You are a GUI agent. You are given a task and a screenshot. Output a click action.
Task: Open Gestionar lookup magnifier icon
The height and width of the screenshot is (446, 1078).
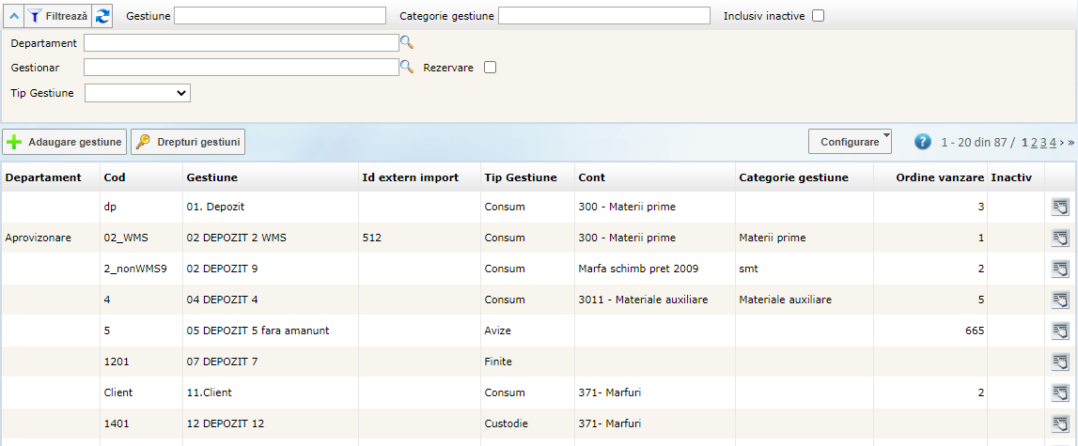407,67
